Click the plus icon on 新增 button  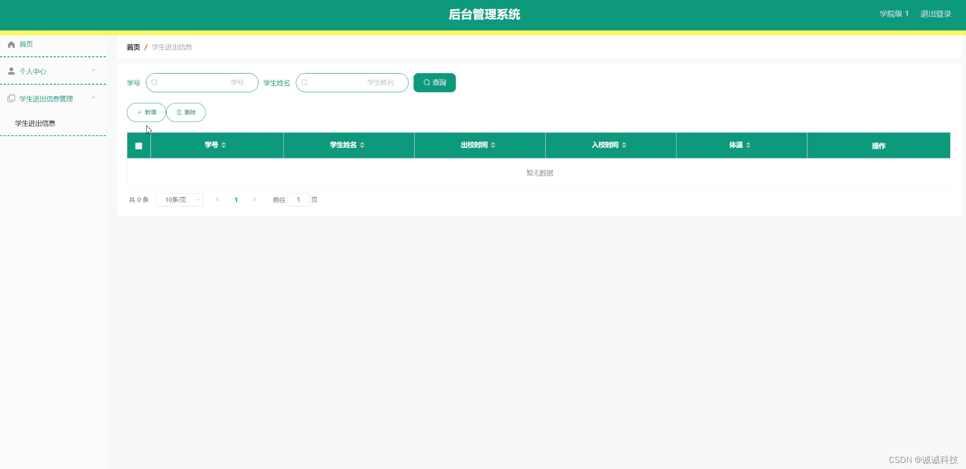point(139,112)
